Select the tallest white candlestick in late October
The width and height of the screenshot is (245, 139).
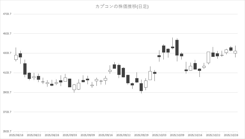click(208, 57)
